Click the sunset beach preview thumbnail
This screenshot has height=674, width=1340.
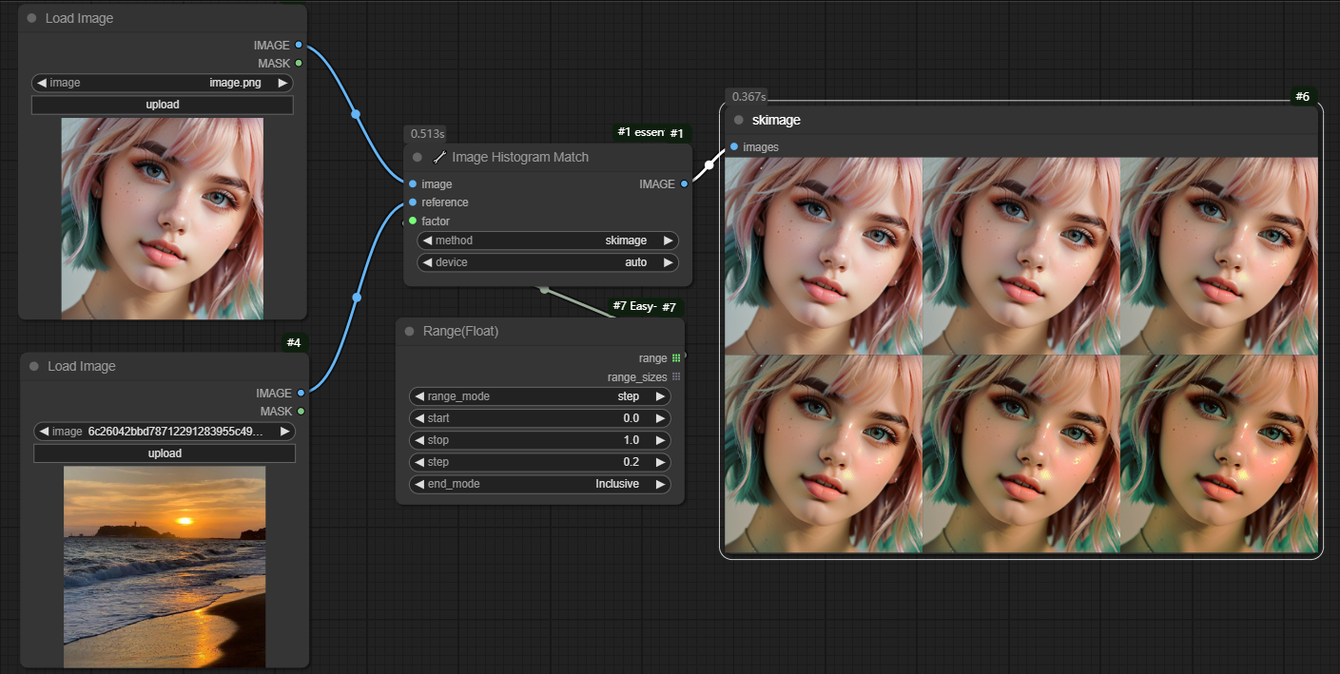pyautogui.click(x=165, y=567)
